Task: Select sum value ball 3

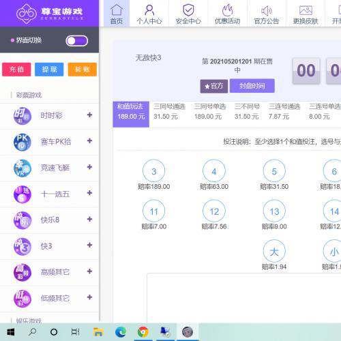Action: [x=154, y=171]
